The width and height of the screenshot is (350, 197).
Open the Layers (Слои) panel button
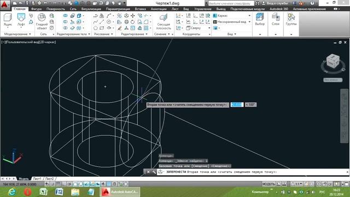[276, 19]
